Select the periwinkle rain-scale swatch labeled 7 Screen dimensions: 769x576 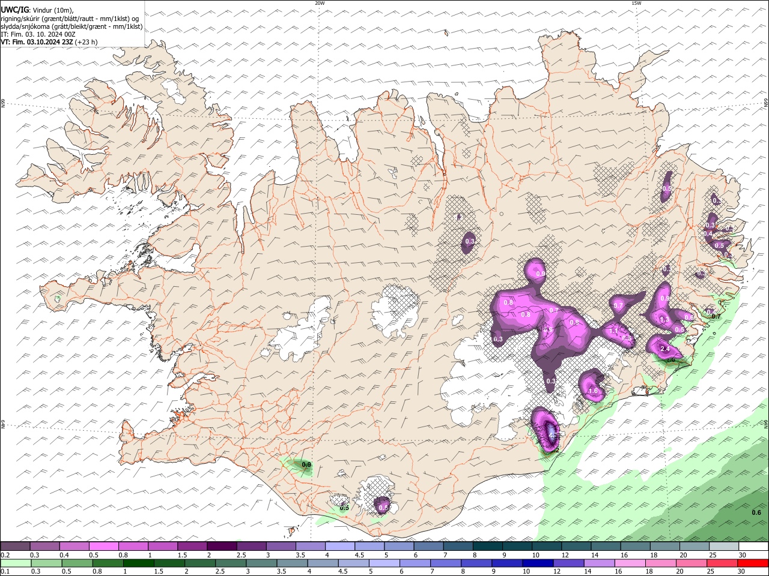[x=446, y=563]
